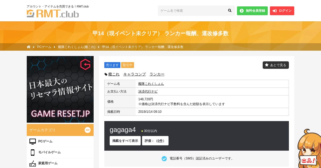The width and height of the screenshot is (321, 168).
Task: Click the お支払い方法 row label
Action: point(117,91)
